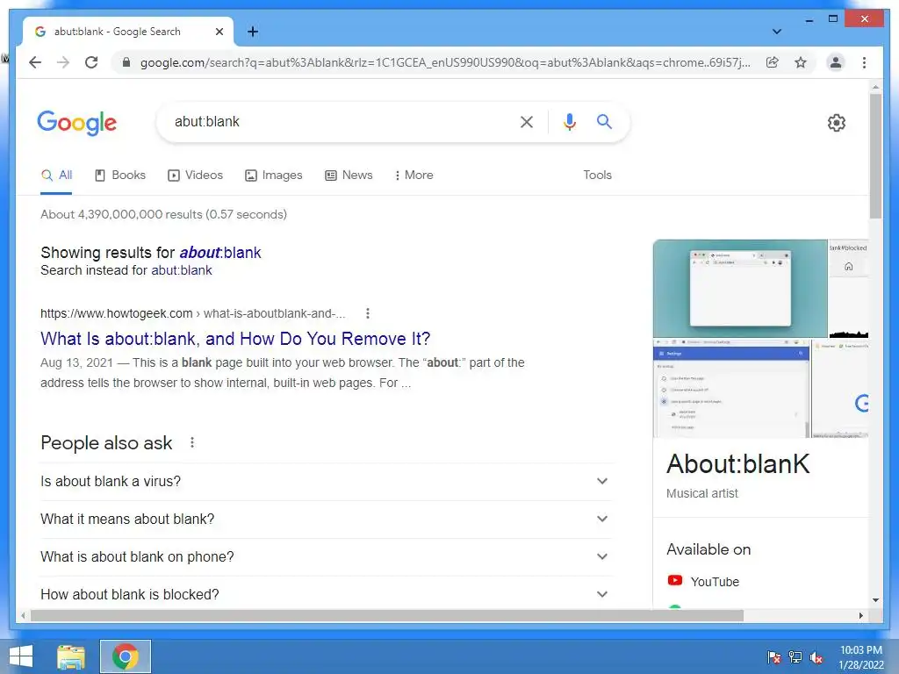Expand 'What it means about blank?'

(326, 520)
